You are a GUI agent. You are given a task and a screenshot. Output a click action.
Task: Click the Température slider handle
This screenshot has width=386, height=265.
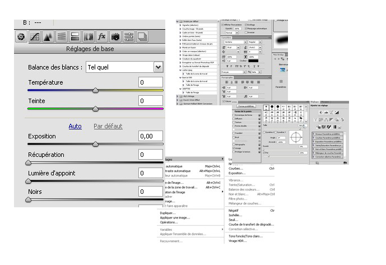(95, 90)
